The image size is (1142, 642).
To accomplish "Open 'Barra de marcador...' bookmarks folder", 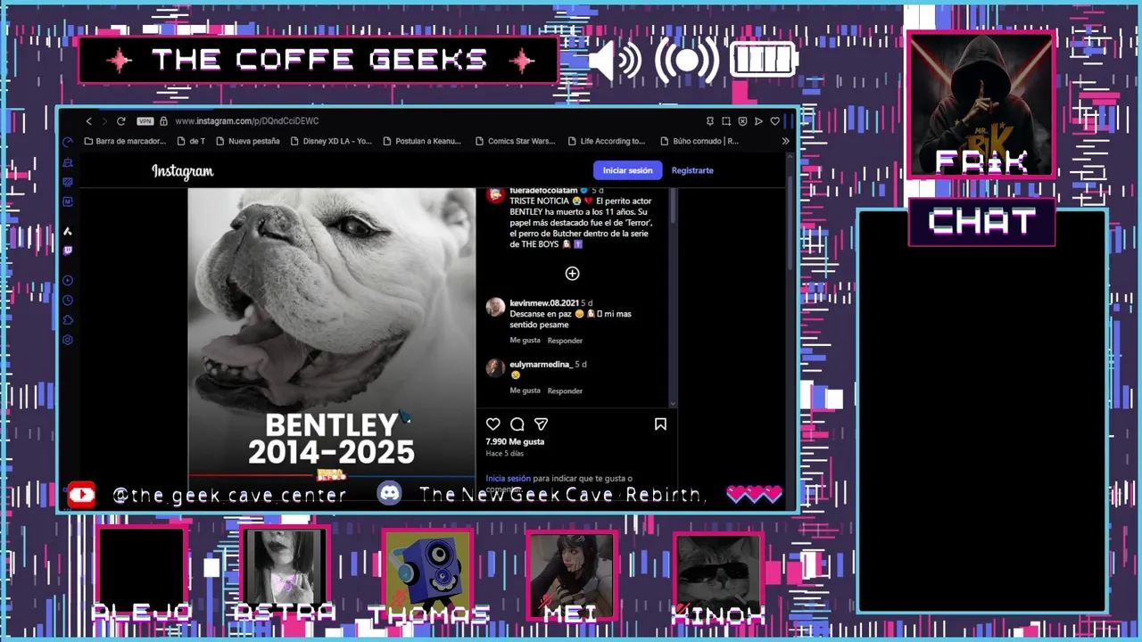I will click(125, 141).
